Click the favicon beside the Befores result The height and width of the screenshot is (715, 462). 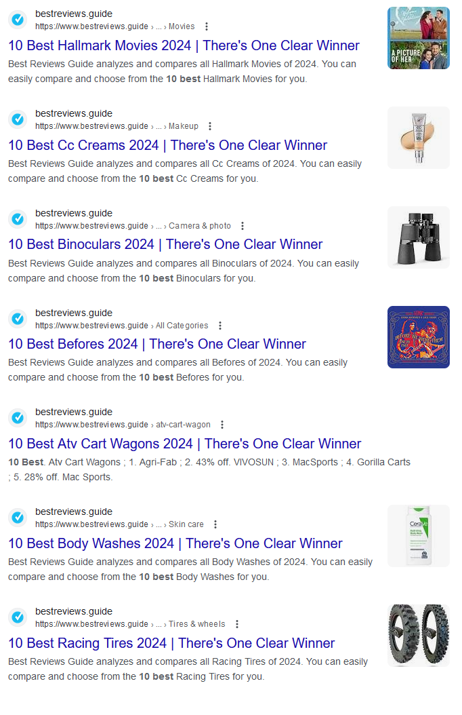pos(17,319)
